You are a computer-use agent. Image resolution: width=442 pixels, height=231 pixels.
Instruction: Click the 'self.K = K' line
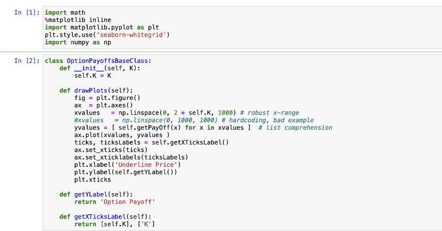(92, 76)
